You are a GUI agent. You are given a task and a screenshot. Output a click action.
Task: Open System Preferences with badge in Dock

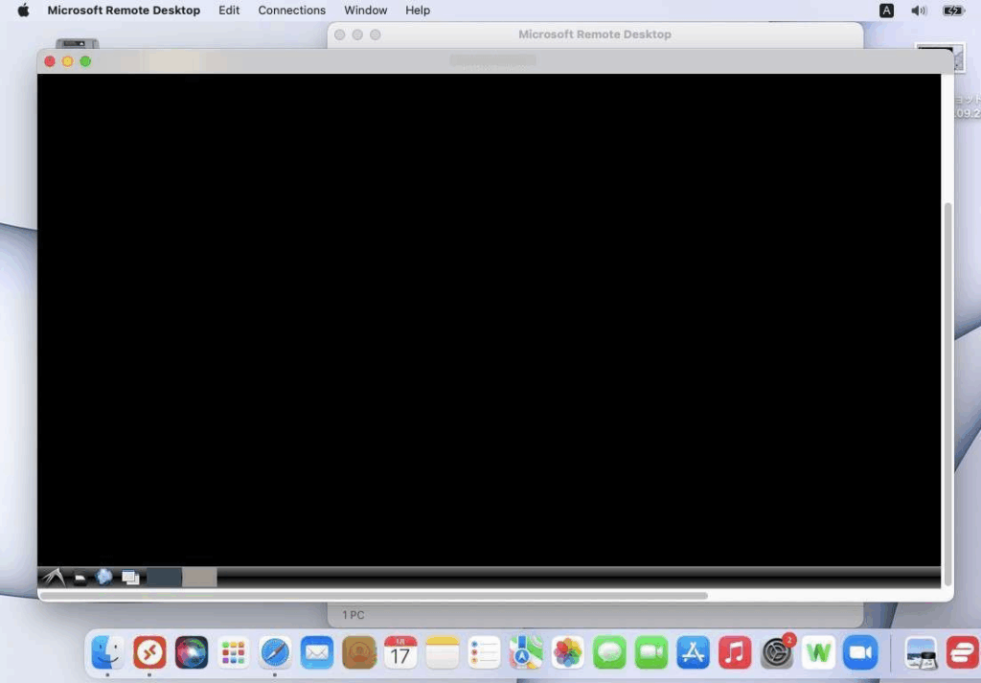(x=777, y=652)
